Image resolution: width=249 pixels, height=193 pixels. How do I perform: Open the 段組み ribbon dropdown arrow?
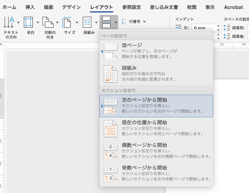[96, 23]
